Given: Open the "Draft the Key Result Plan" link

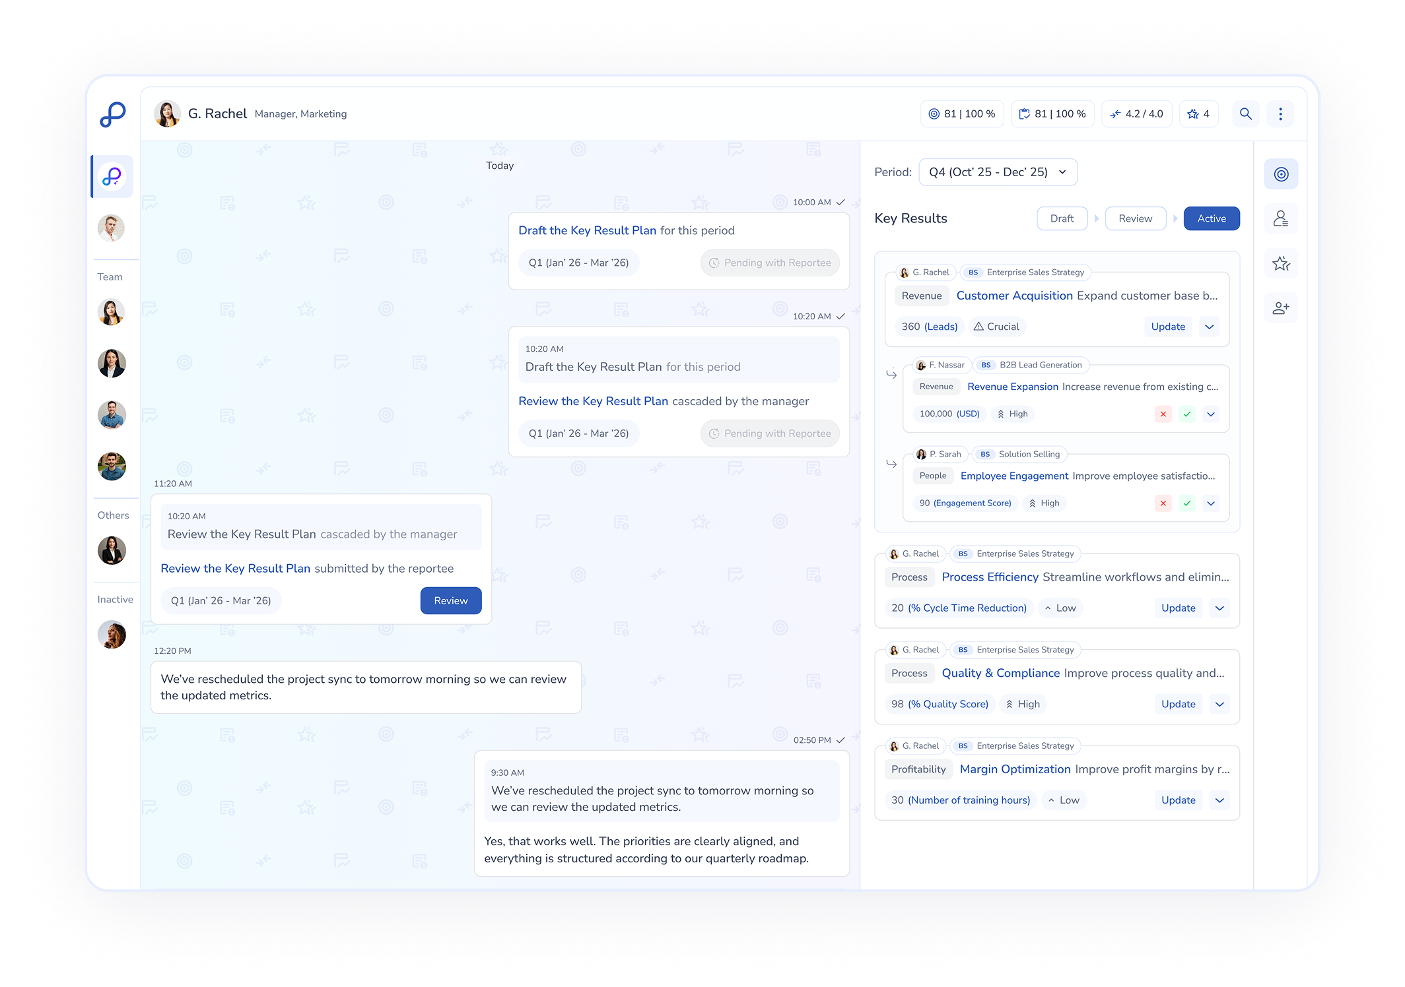Looking at the screenshot, I should coord(587,230).
